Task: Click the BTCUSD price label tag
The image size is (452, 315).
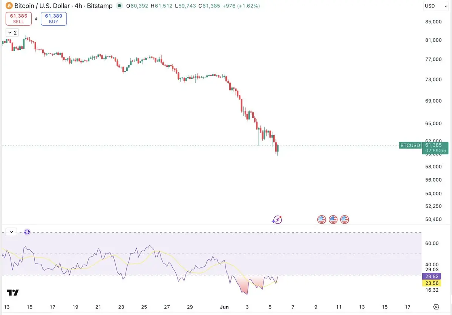Action: pos(410,145)
